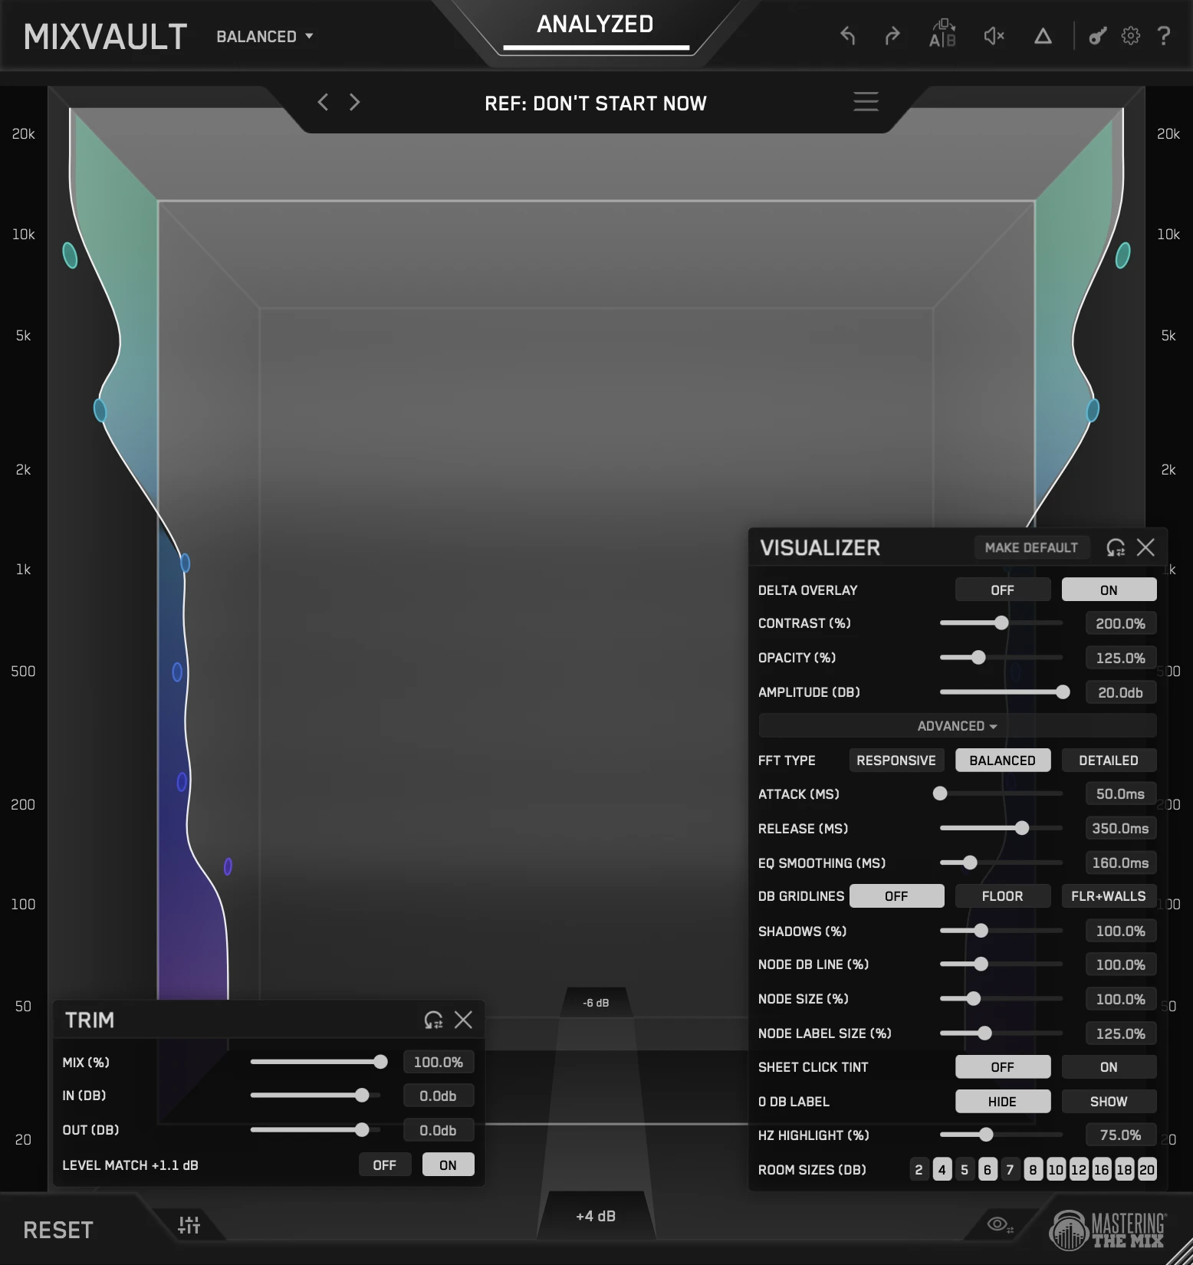1193x1265 pixels.
Task: Choose Detailed FFT type
Action: (1109, 761)
